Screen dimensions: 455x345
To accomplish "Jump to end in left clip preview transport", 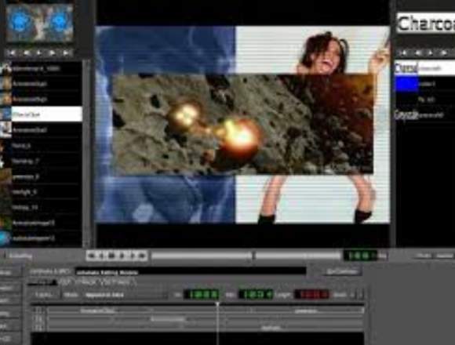I will point(66,53).
